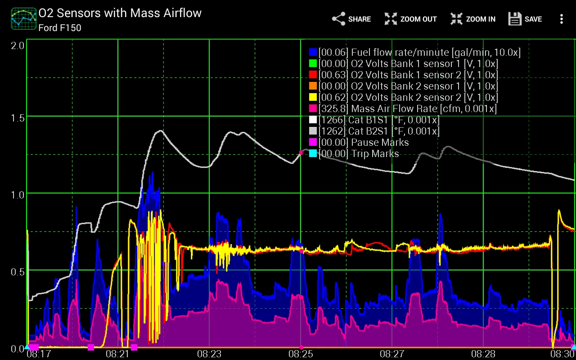Viewport: 576px width, 360px height.
Task: Click the ZOOM OUT text label
Action: coord(418,19)
